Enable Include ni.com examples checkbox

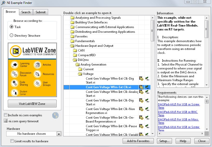[x=5, y=115]
